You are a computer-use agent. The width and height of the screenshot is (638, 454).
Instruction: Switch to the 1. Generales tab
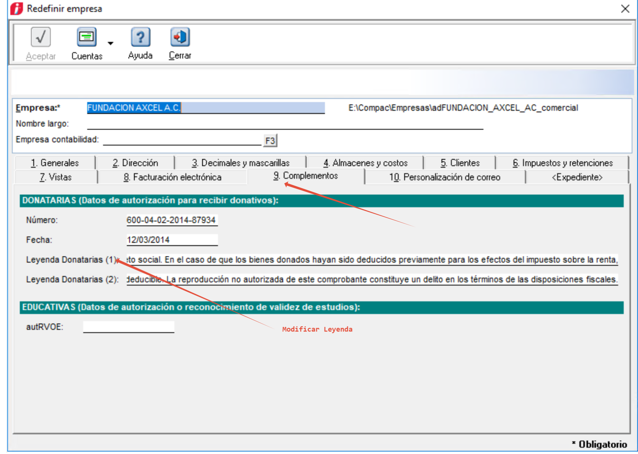click(x=55, y=163)
